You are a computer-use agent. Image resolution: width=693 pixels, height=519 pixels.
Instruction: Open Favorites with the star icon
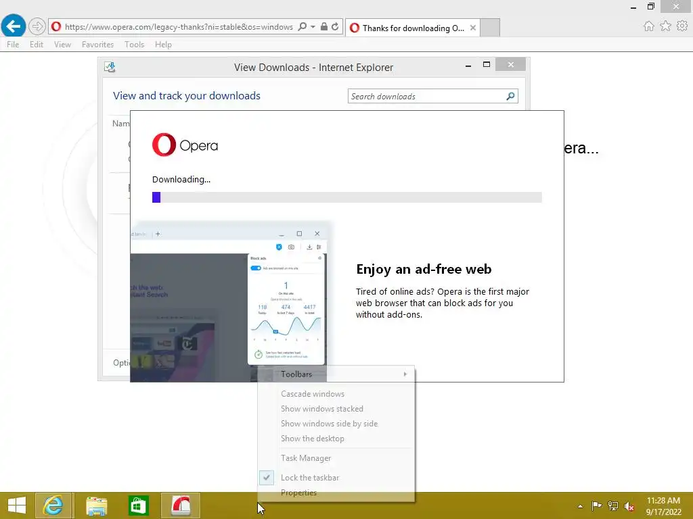(x=665, y=26)
